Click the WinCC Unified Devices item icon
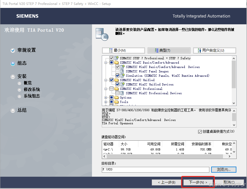The height and width of the screenshot is (189, 247). point(123,84)
